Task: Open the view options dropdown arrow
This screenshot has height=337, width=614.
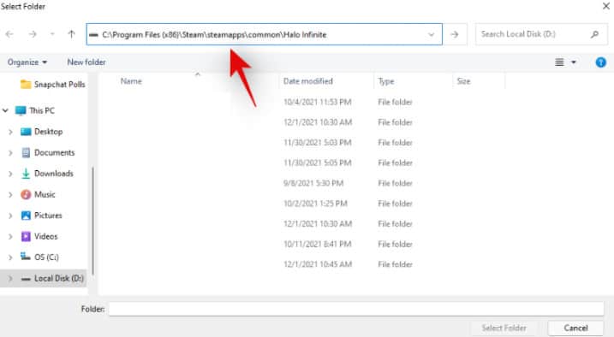Action: coord(574,62)
